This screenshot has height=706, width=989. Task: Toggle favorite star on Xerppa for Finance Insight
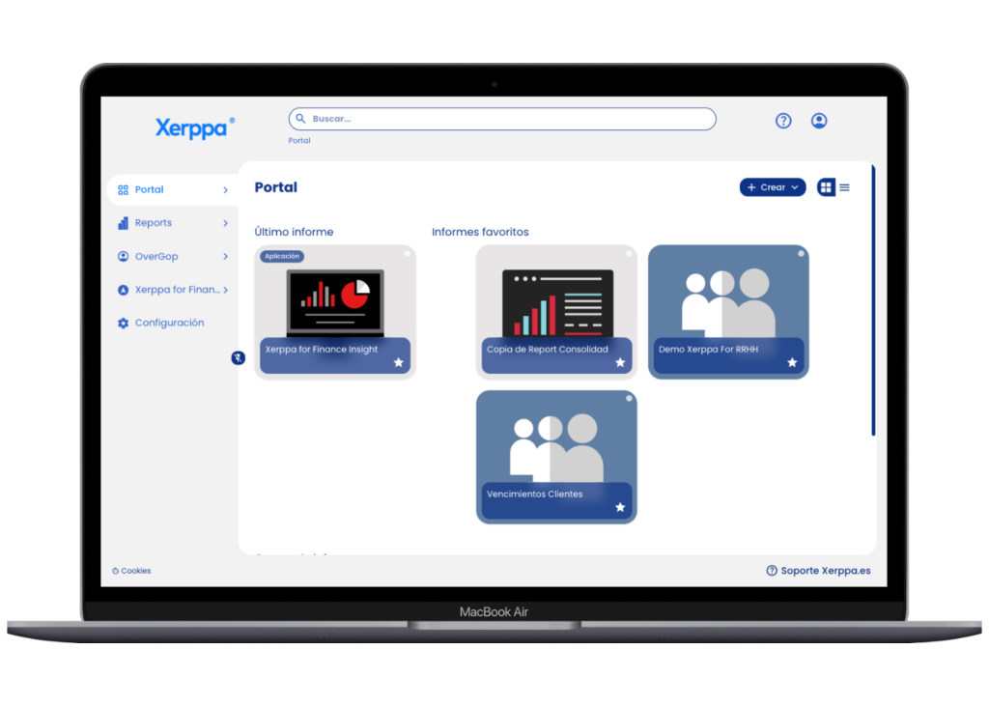[x=399, y=362]
